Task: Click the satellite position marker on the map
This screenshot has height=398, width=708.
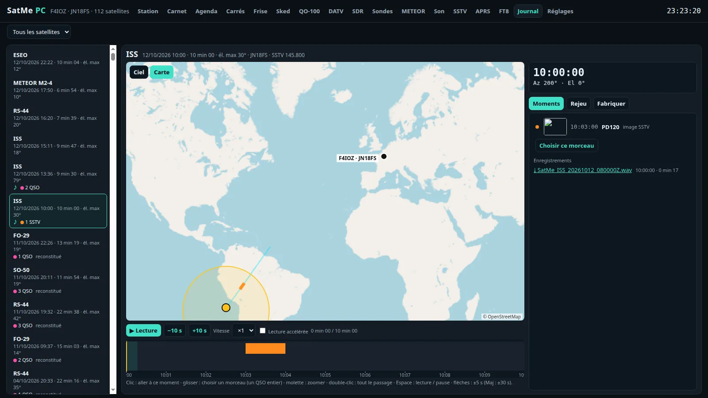Action: [x=226, y=307]
